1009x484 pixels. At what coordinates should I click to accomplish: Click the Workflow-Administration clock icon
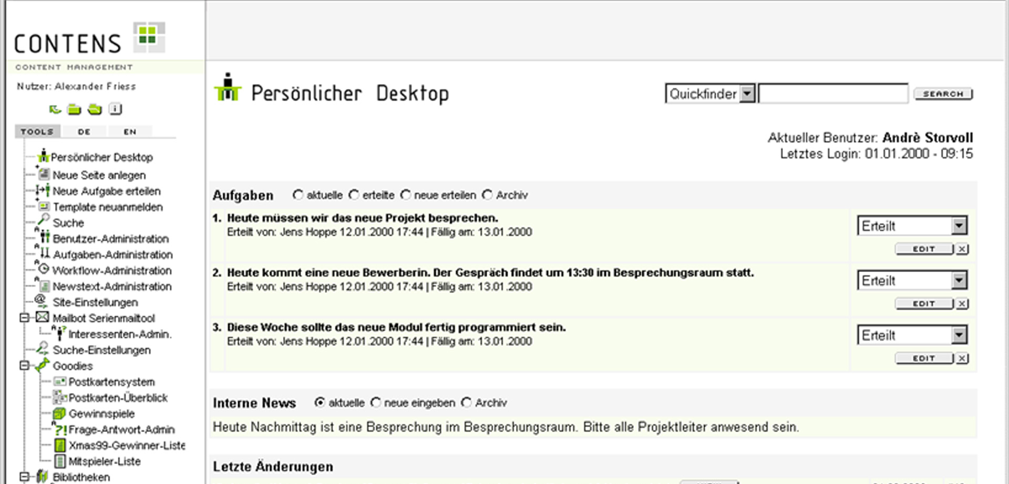[44, 270]
